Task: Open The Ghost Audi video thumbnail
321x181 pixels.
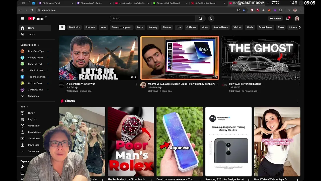Action: [261, 58]
